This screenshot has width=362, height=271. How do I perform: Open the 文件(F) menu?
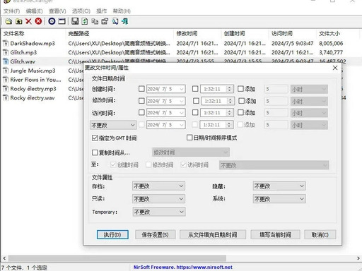11,11
